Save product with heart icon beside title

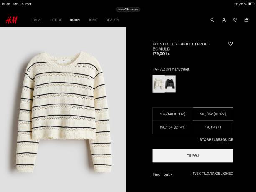tap(231, 44)
